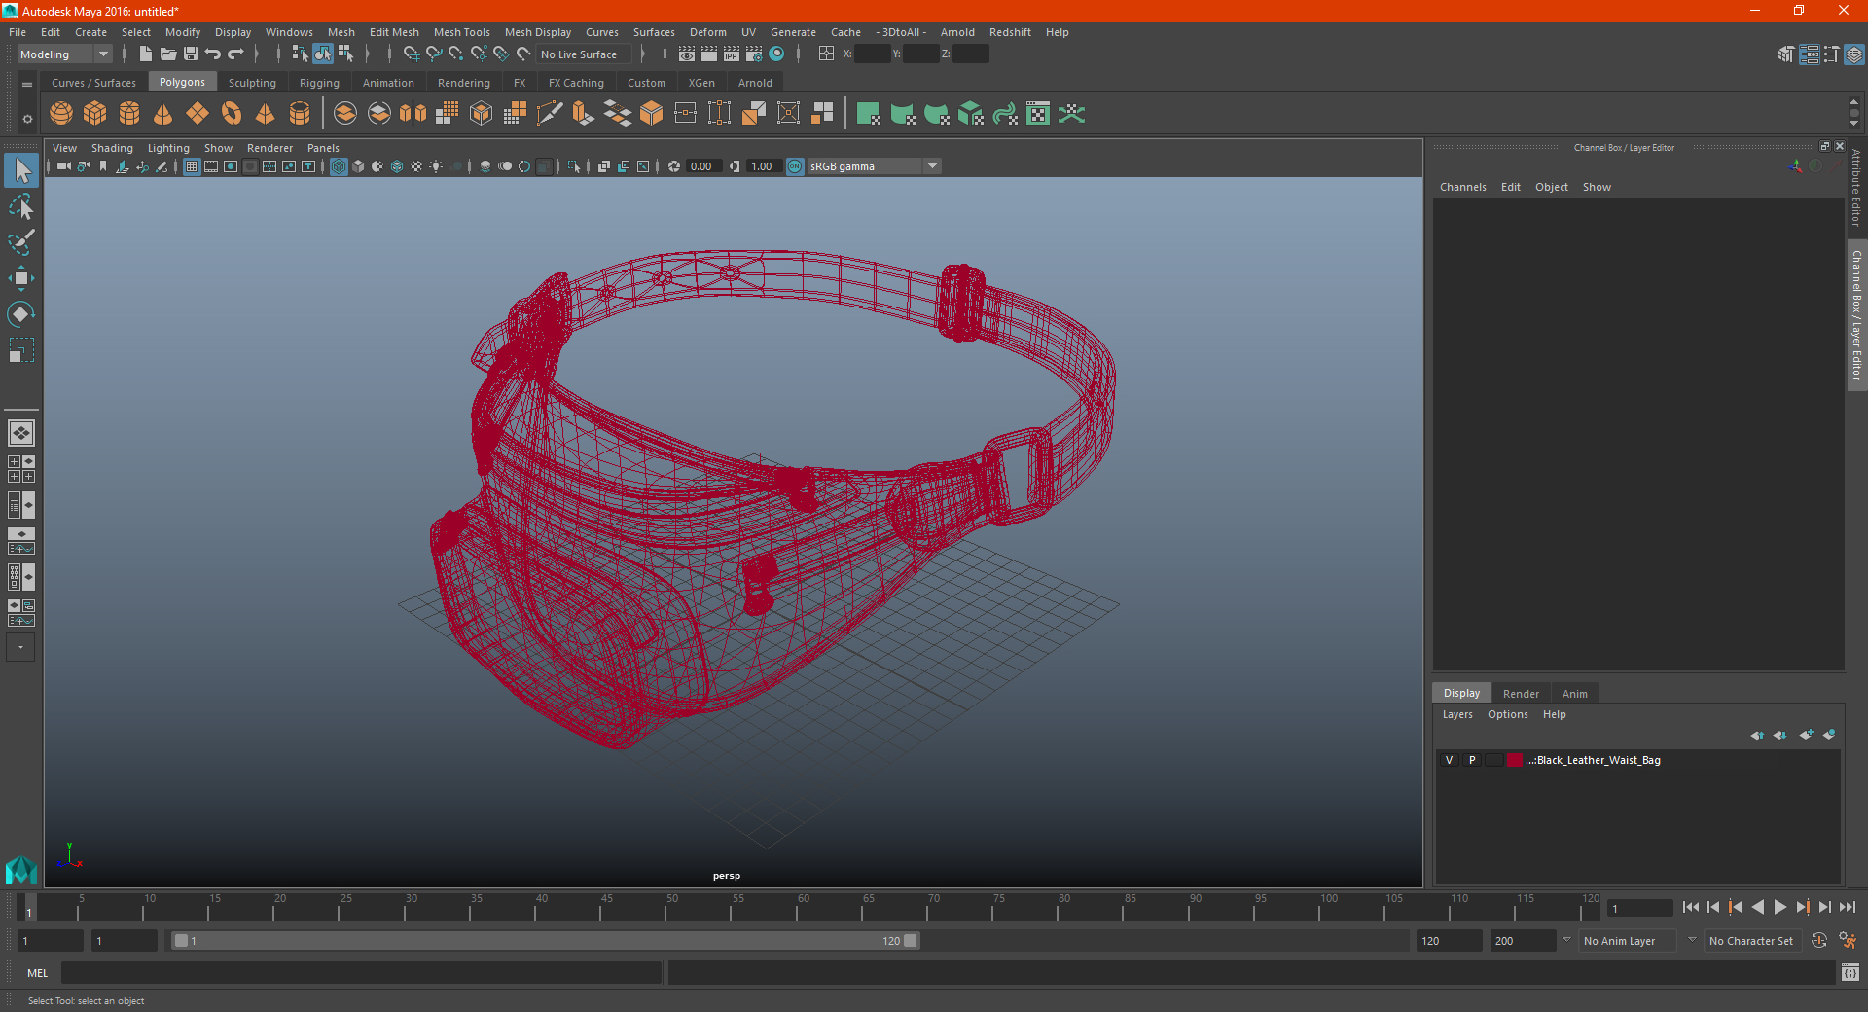The height and width of the screenshot is (1012, 1868).
Task: Expand the collapsed toolbox section with dot
Action: click(x=20, y=647)
